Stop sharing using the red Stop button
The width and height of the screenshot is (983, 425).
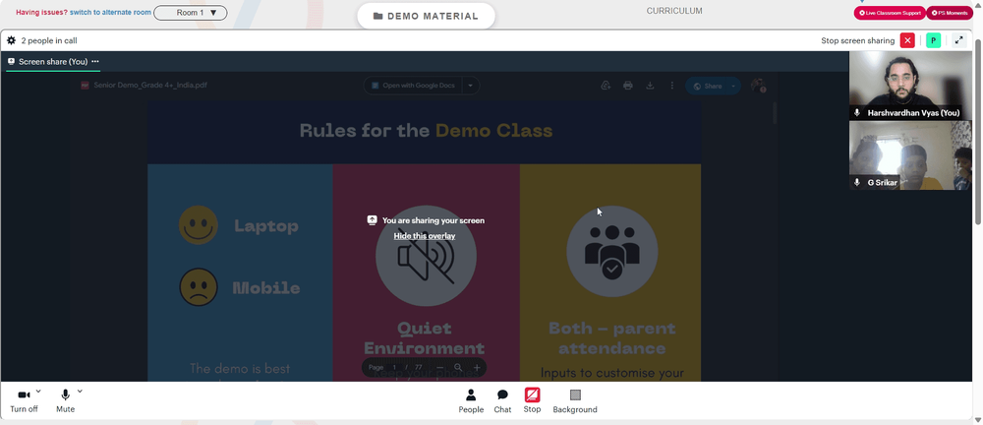click(x=532, y=401)
